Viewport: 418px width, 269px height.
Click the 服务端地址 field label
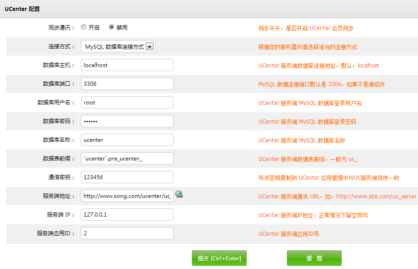(x=58, y=196)
